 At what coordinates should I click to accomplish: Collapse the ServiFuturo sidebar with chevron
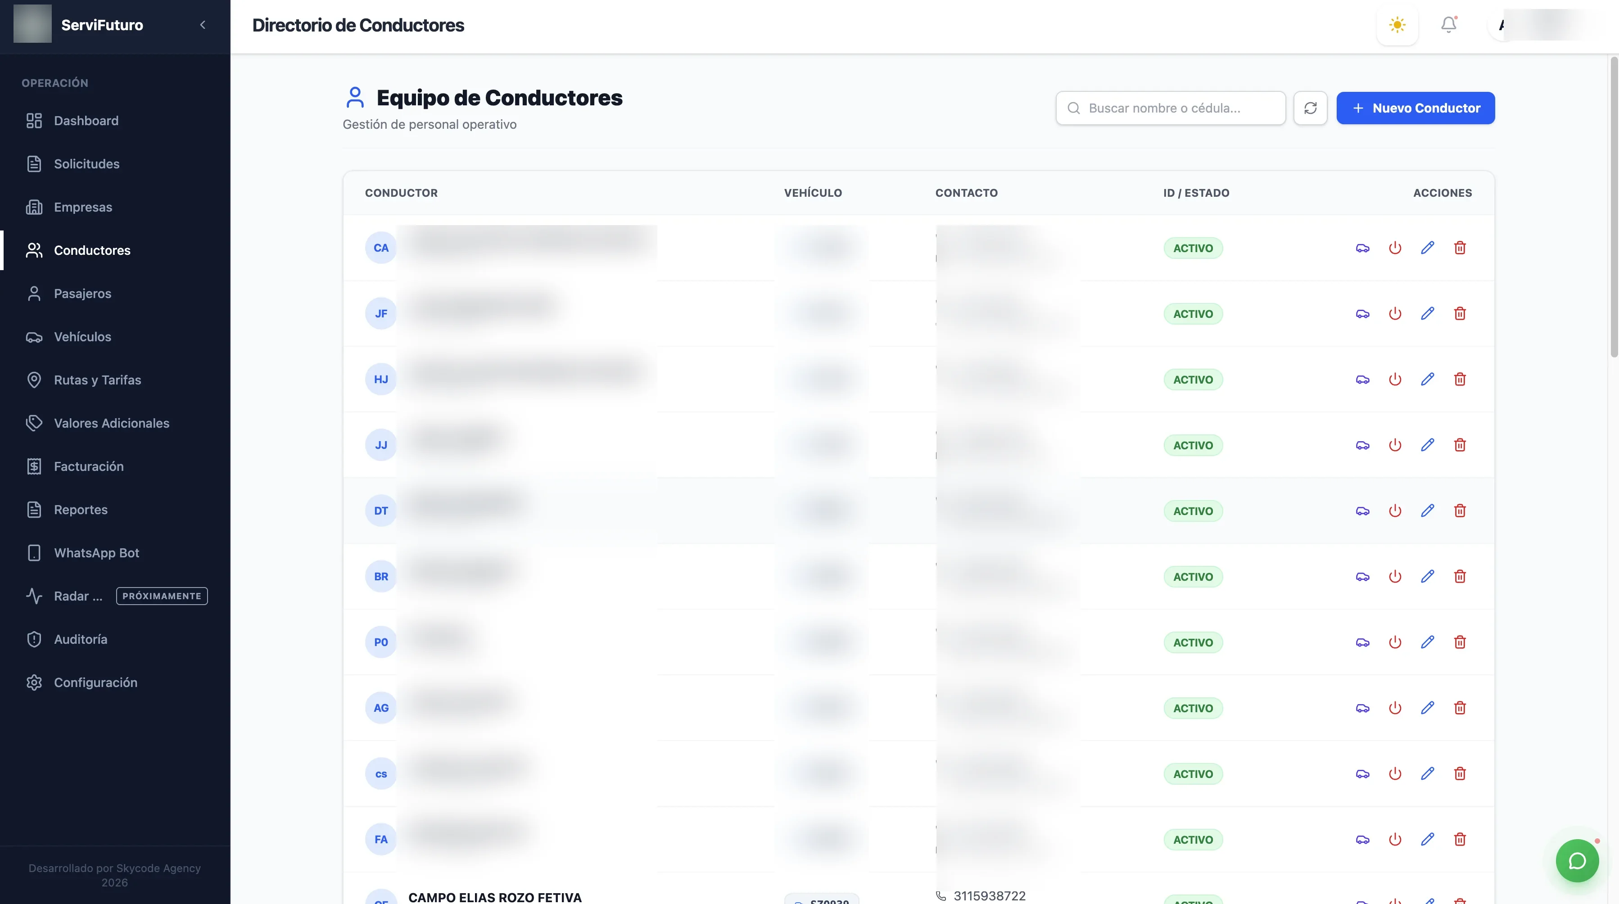203,25
